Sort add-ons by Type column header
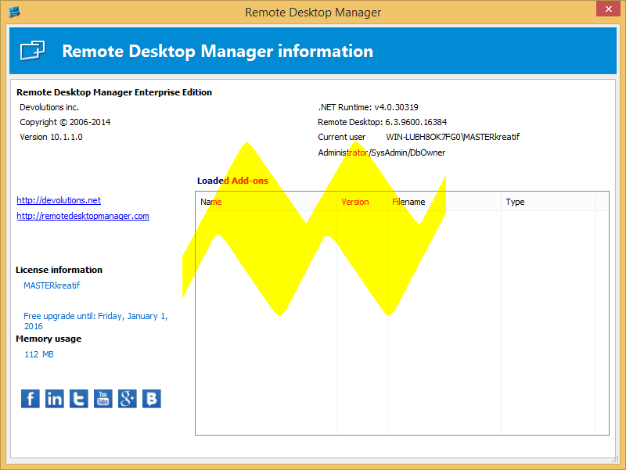Viewport: 626px width, 470px height. [548, 202]
